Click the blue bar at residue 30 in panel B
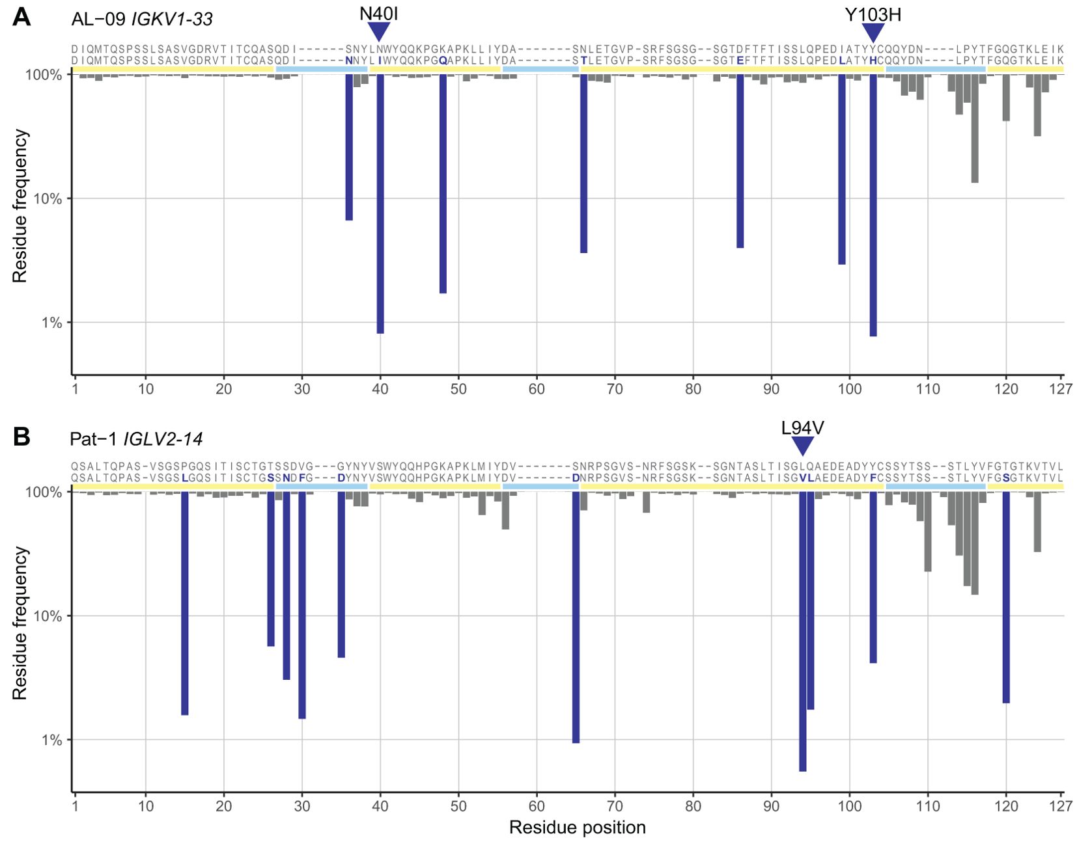 (x=302, y=605)
